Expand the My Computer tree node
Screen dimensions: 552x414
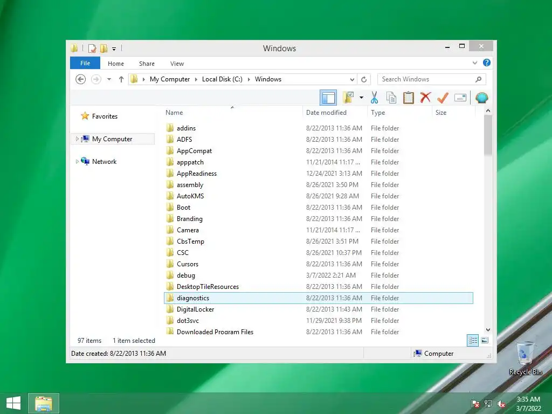tap(77, 139)
